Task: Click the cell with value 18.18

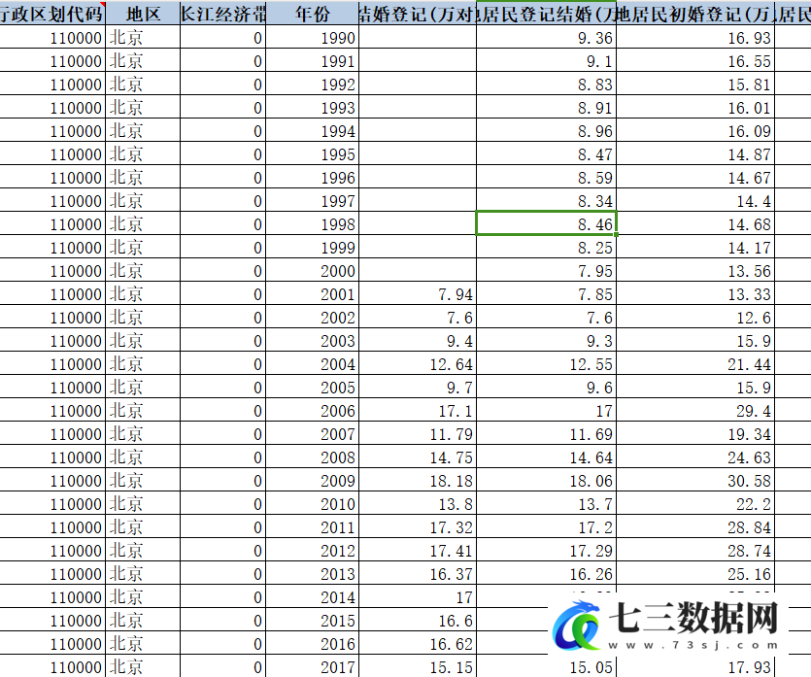Action: pyautogui.click(x=418, y=480)
